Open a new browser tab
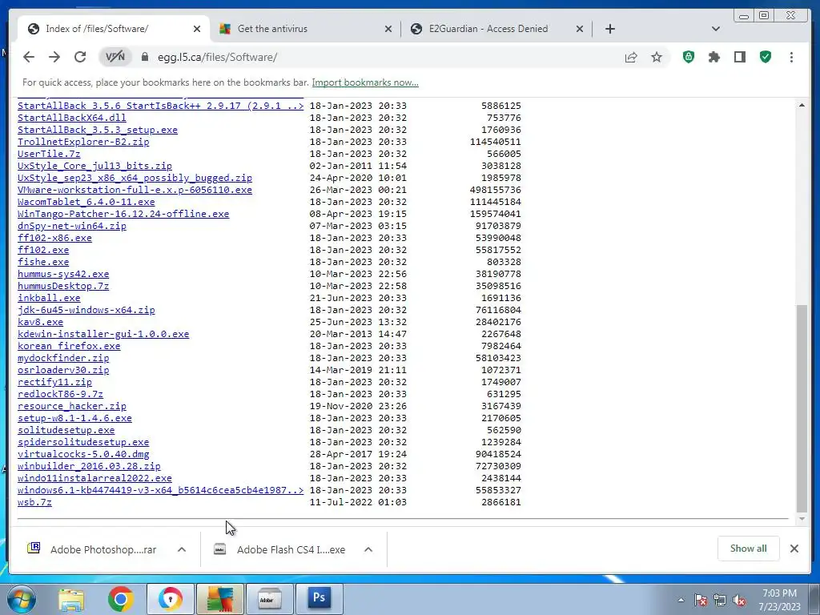The image size is (820, 615). click(x=609, y=29)
